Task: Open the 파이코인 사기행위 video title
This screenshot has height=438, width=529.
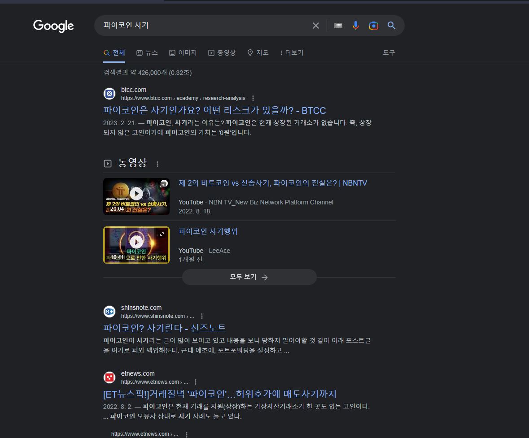Action: tap(208, 231)
